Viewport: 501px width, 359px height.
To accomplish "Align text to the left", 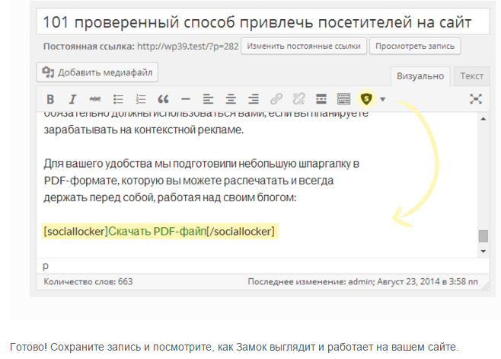I will pyautogui.click(x=207, y=99).
